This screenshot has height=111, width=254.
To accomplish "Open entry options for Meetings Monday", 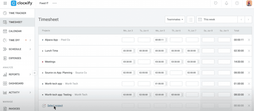I will (x=134, y=62).
